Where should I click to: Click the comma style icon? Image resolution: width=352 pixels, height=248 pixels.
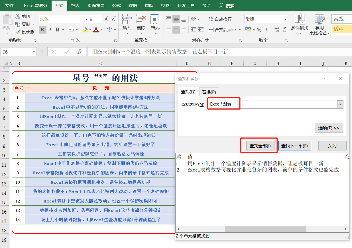[x=266, y=30]
